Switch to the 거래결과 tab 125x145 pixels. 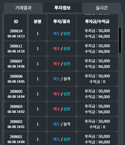coord(23,8)
